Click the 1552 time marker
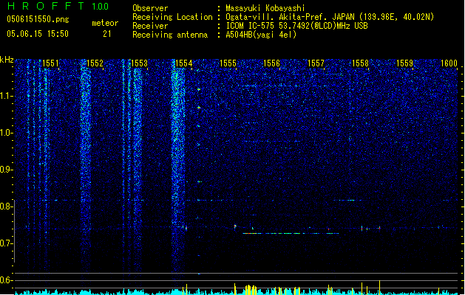 [x=95, y=63]
